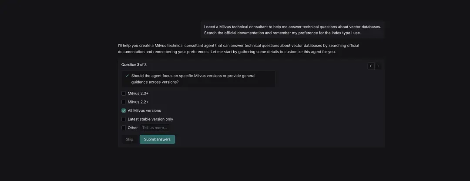Click the "All Milvus versions" label text
The width and height of the screenshot is (470, 181).
tap(144, 111)
